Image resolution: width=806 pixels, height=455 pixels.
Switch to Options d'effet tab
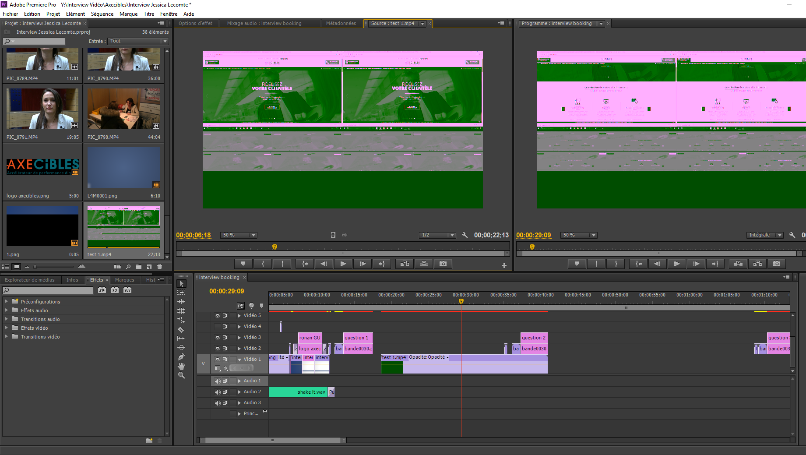(x=195, y=24)
